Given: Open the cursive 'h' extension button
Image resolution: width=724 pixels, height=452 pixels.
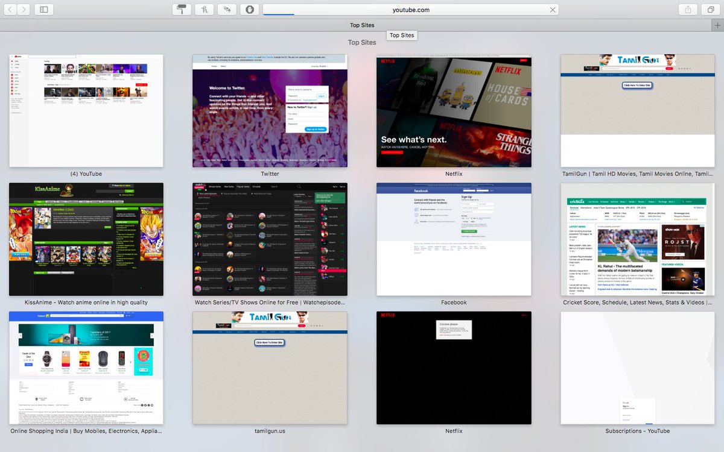Looking at the screenshot, I should pos(205,10).
